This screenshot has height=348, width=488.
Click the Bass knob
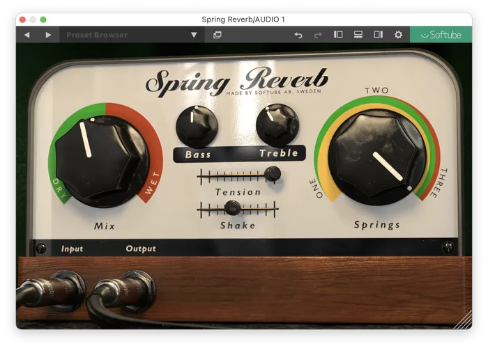(197, 127)
